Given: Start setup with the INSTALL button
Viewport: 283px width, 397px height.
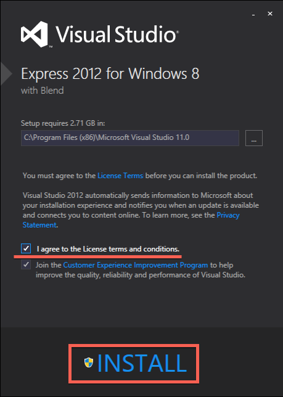Looking at the screenshot, I should pyautogui.click(x=134, y=363).
